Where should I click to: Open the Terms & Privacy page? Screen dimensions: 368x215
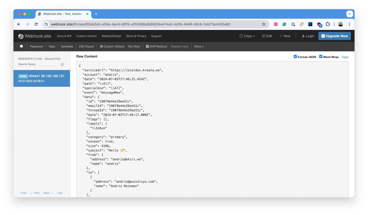pyautogui.click(x=136, y=36)
